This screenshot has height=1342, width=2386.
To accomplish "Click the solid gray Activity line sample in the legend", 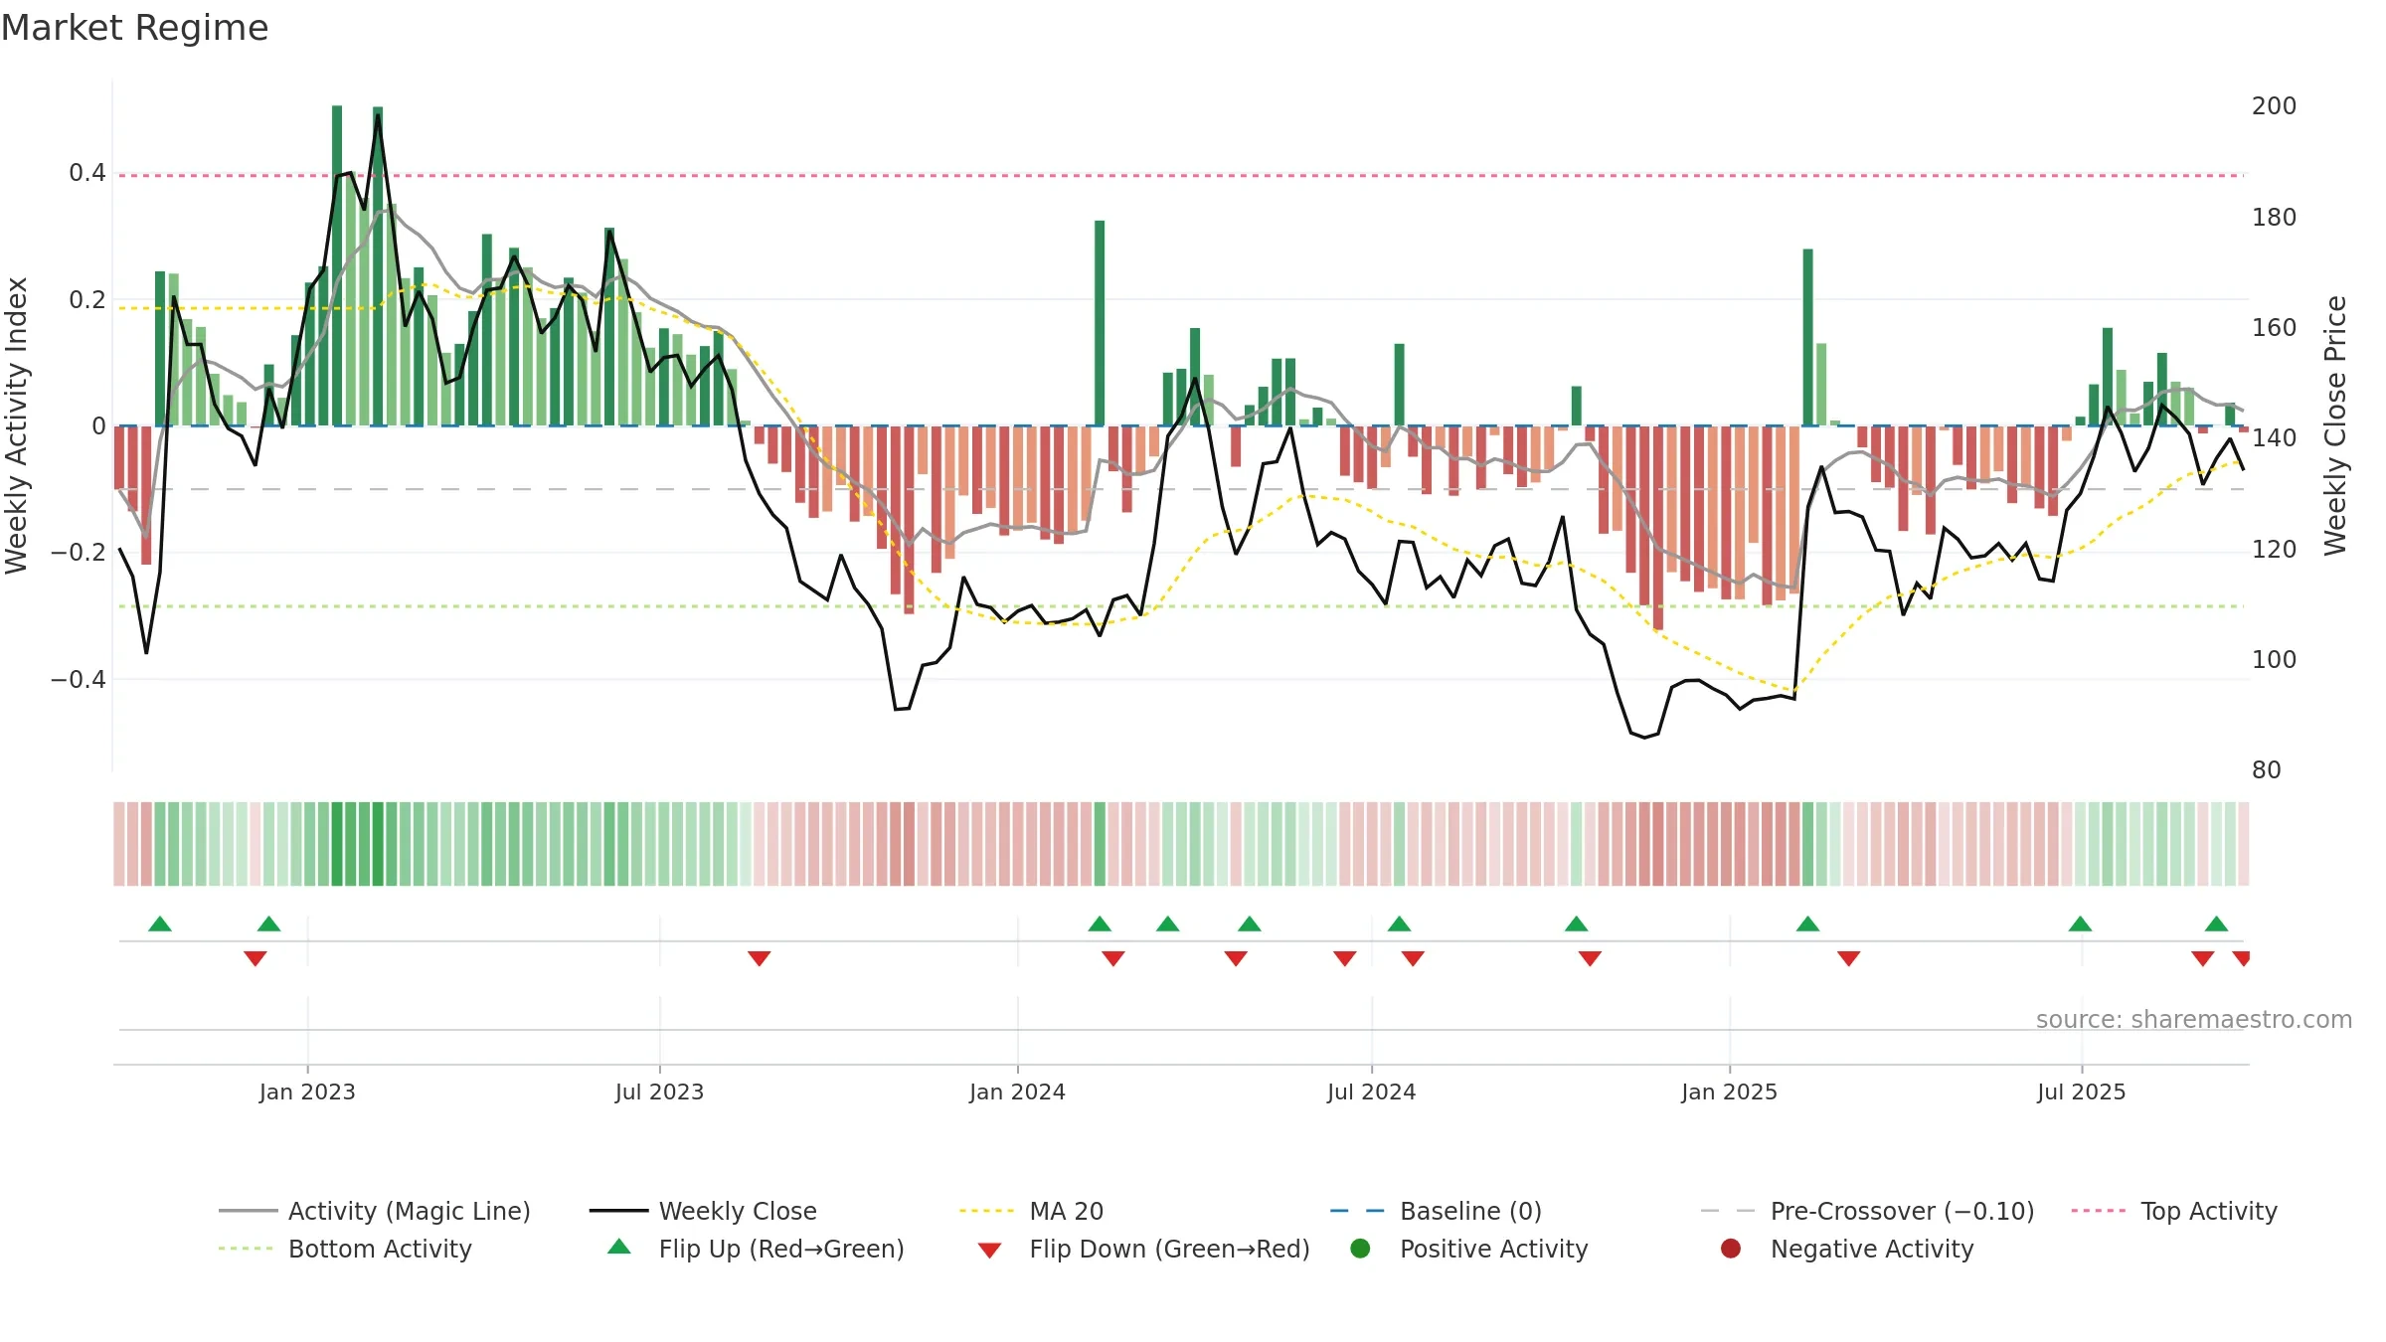I will tap(248, 1211).
